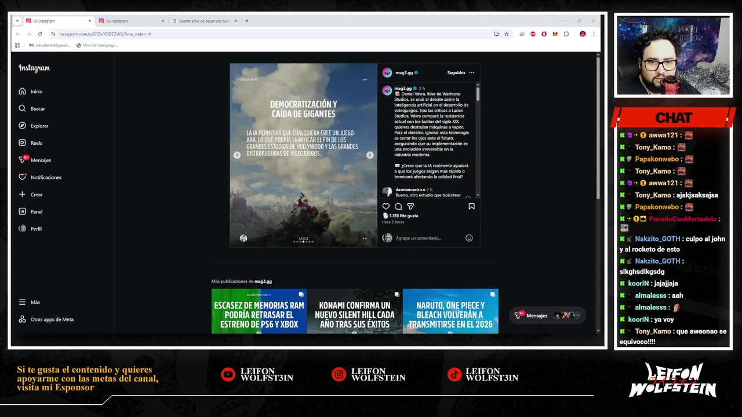Click Seguidos button on post header
The height and width of the screenshot is (417, 742).
tap(456, 73)
